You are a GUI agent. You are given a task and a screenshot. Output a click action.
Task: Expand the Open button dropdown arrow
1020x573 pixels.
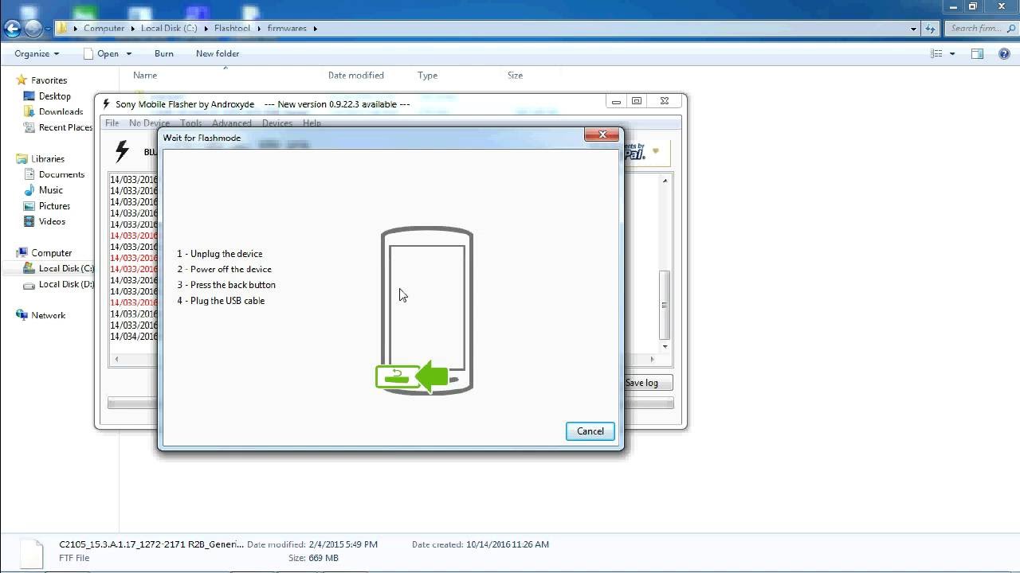pos(128,53)
